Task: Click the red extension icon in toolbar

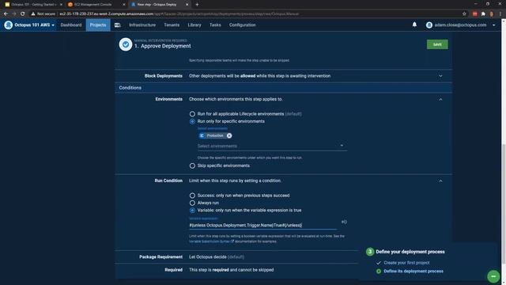Action: (x=474, y=14)
